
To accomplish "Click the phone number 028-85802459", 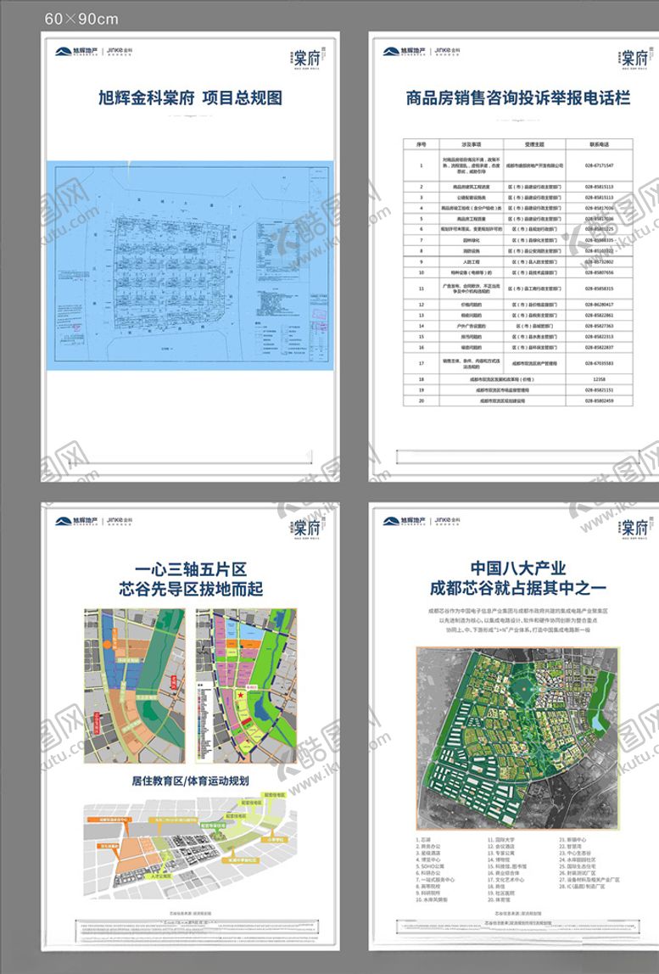I will tap(600, 400).
